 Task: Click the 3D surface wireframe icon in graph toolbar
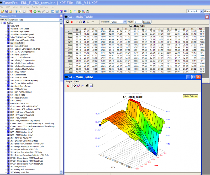87,86
